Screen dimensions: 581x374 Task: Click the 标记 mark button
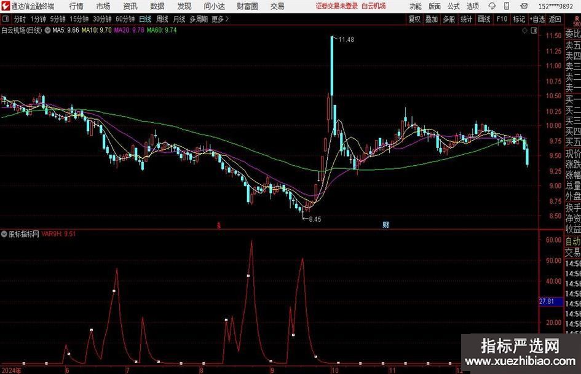(519, 19)
